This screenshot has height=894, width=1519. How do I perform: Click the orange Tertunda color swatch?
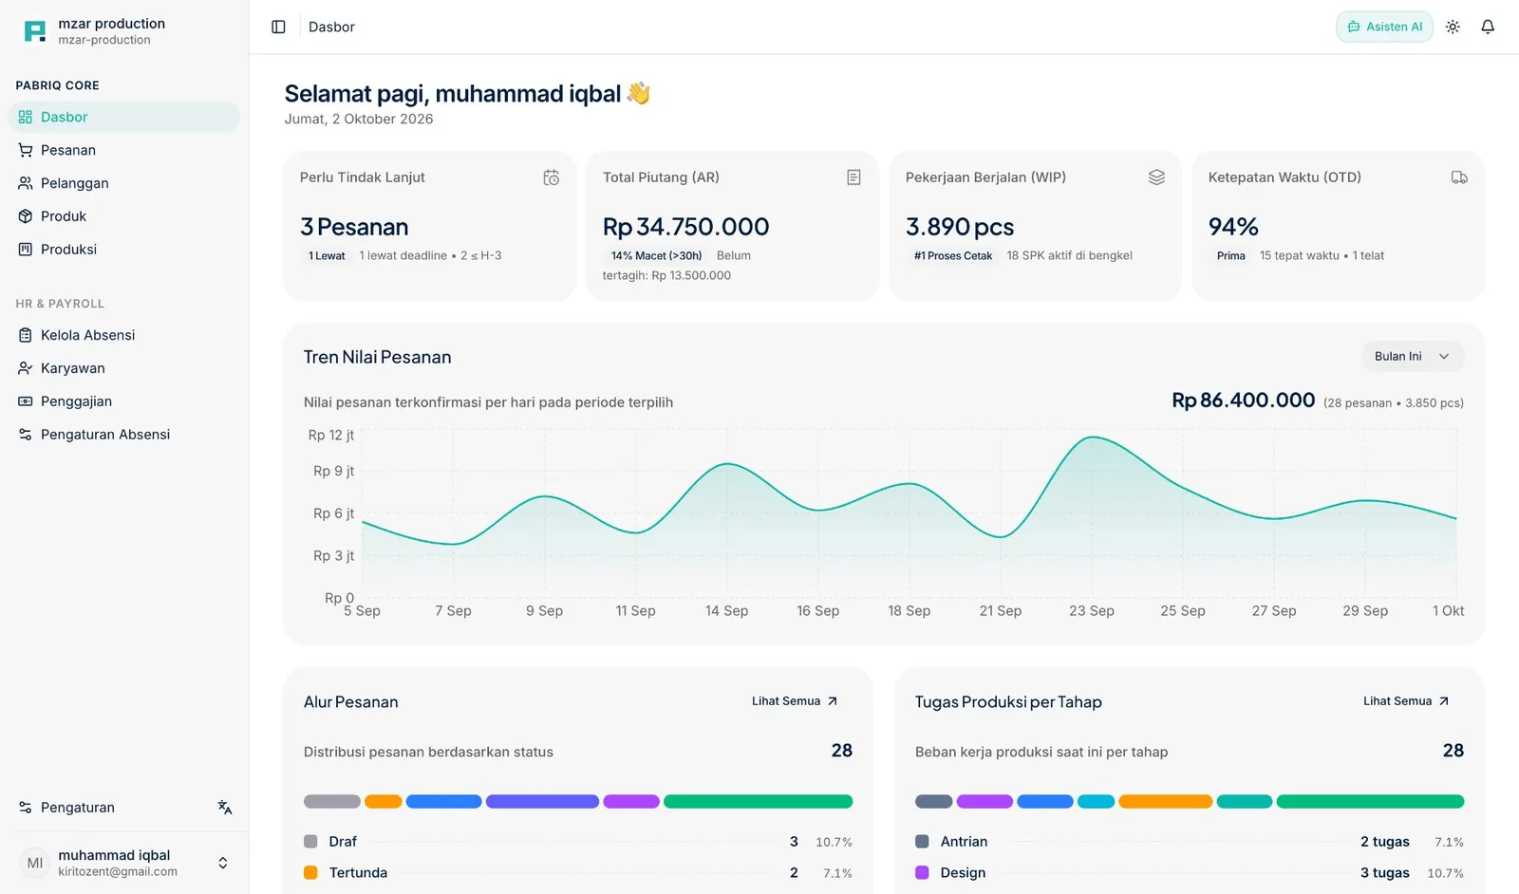[x=310, y=873]
